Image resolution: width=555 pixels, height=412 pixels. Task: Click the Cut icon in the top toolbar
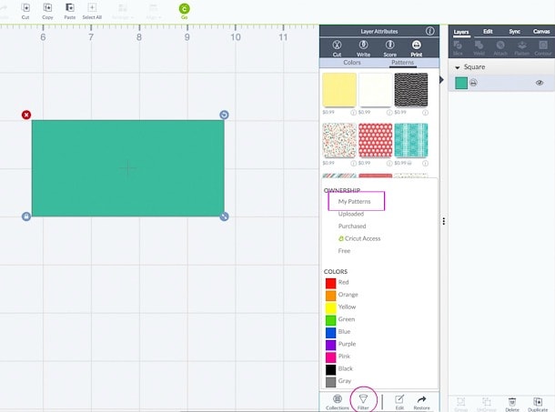tap(25, 11)
